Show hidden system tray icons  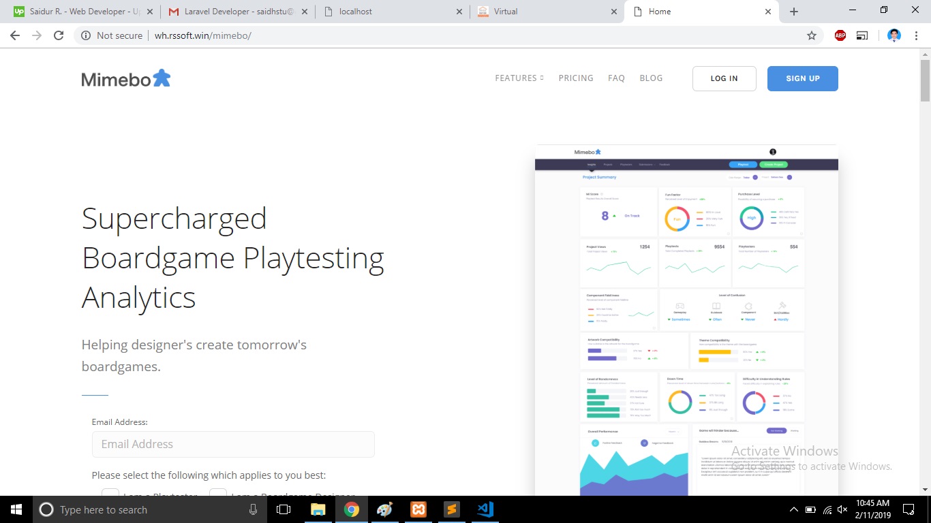(793, 509)
